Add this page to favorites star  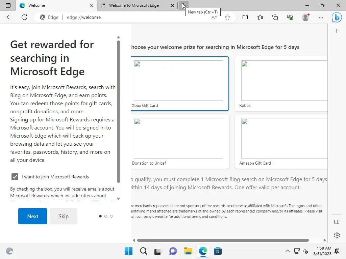(227, 17)
